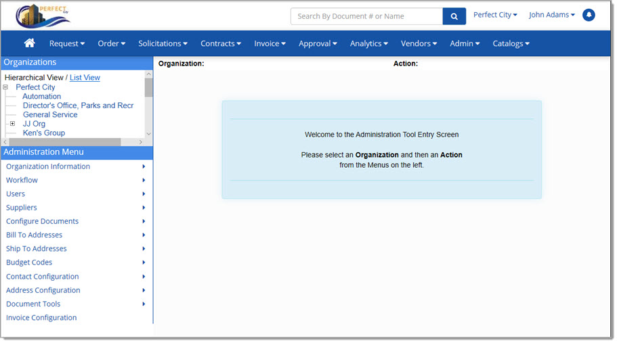Select the General Service organization
The width and height of the screenshot is (617, 343).
[50, 115]
